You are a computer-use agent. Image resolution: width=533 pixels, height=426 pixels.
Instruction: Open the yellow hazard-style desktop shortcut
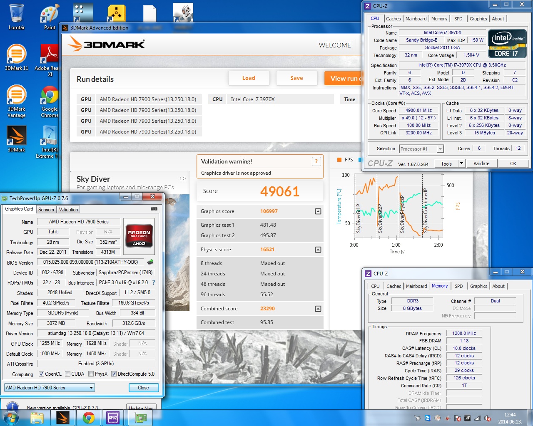coord(117,13)
